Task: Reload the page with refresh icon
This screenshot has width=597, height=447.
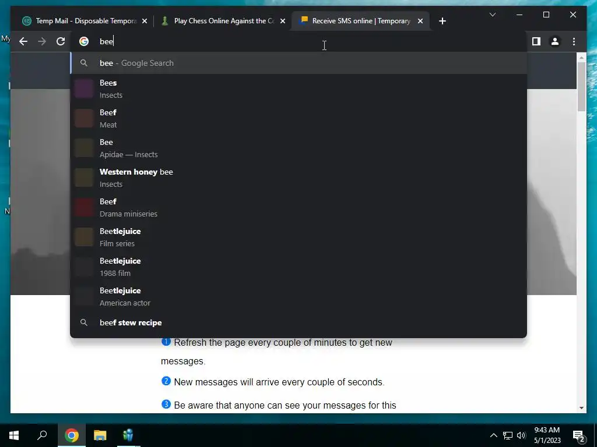Action: pyautogui.click(x=61, y=41)
